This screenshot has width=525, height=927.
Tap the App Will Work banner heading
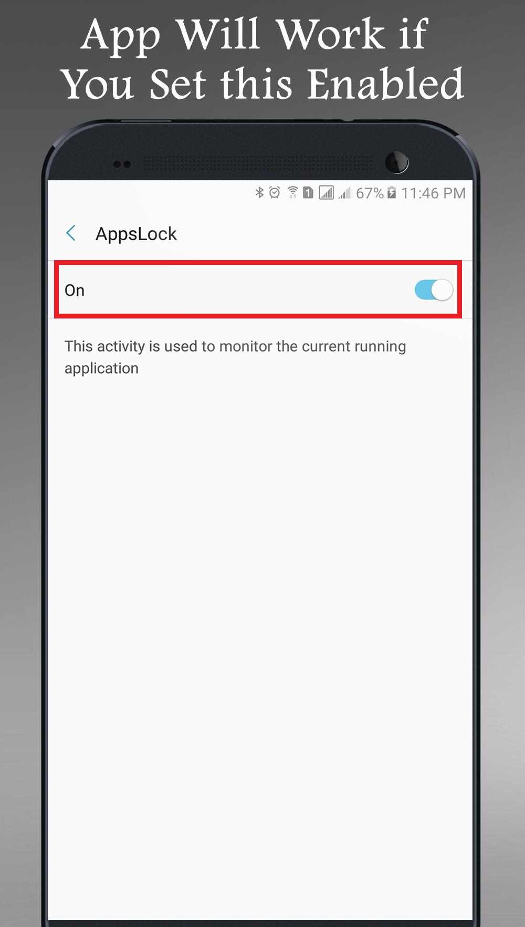tap(262, 59)
